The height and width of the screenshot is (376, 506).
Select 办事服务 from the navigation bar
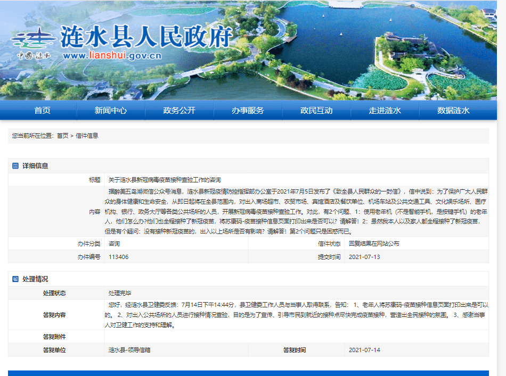248,111
